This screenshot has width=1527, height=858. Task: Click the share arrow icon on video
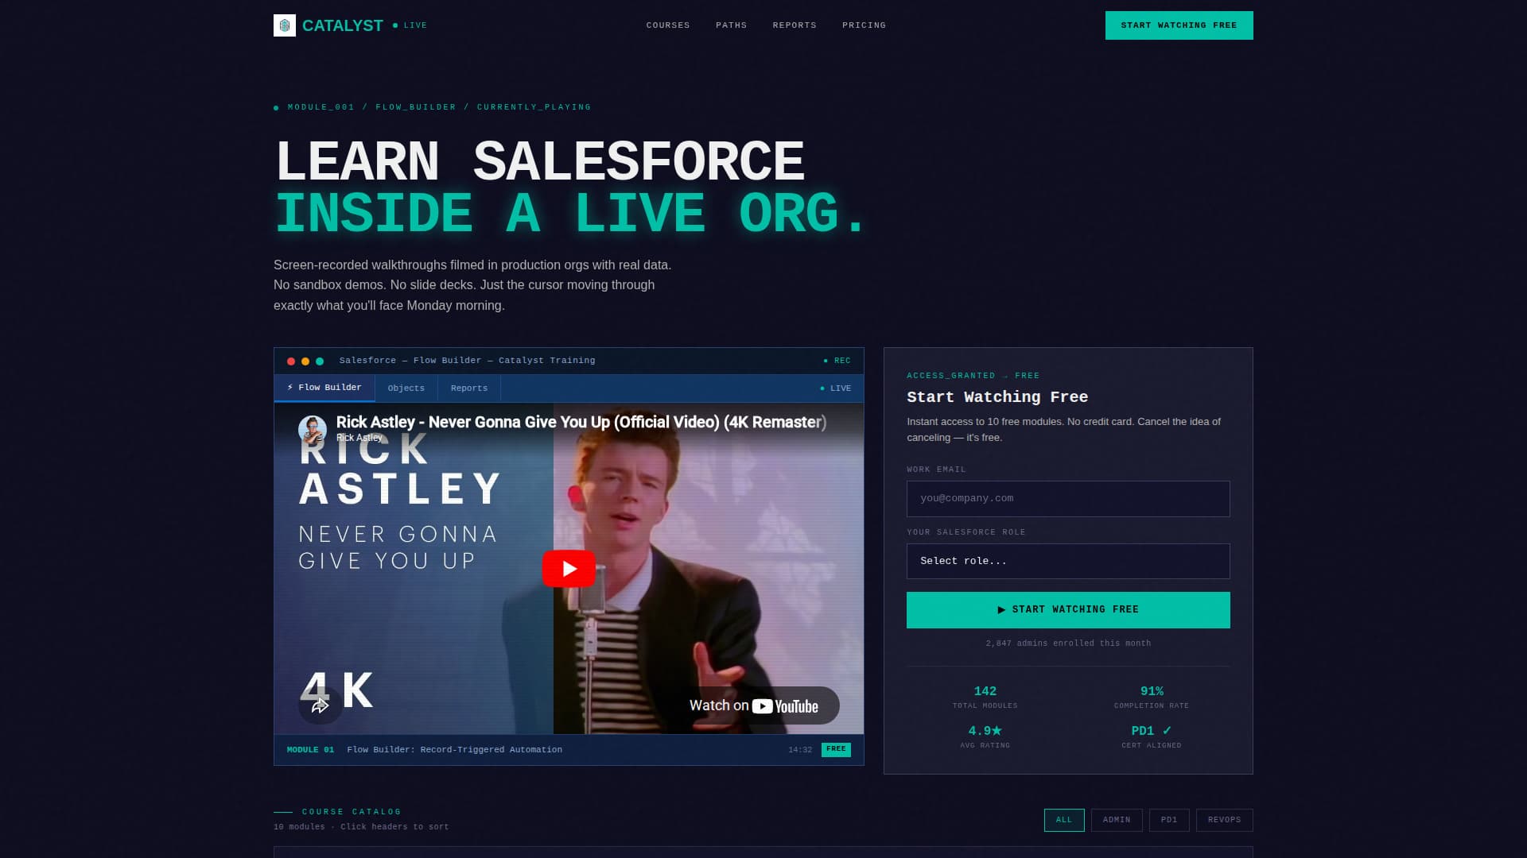pyautogui.click(x=320, y=705)
